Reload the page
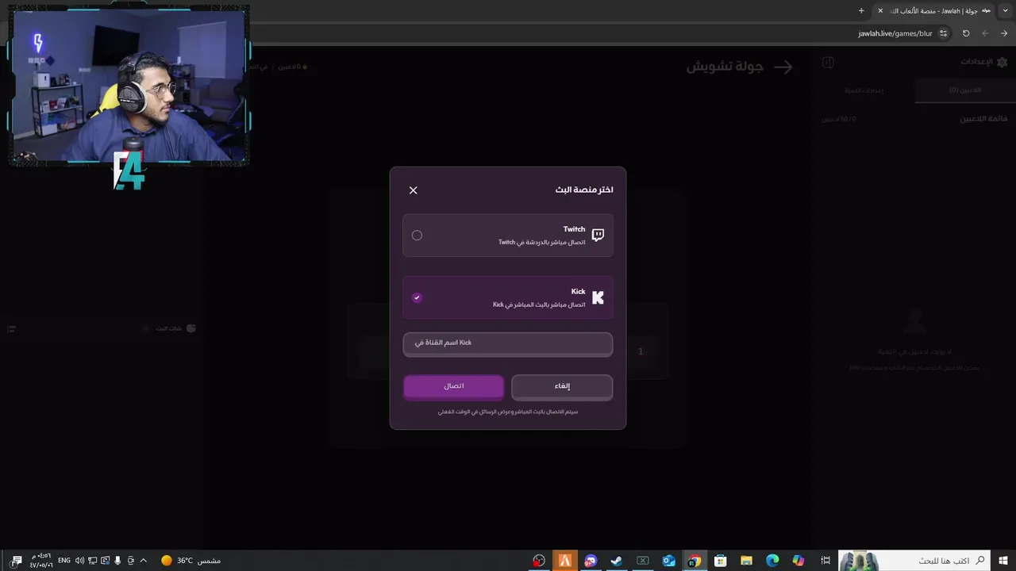Viewport: 1016px width, 571px height. (x=966, y=33)
